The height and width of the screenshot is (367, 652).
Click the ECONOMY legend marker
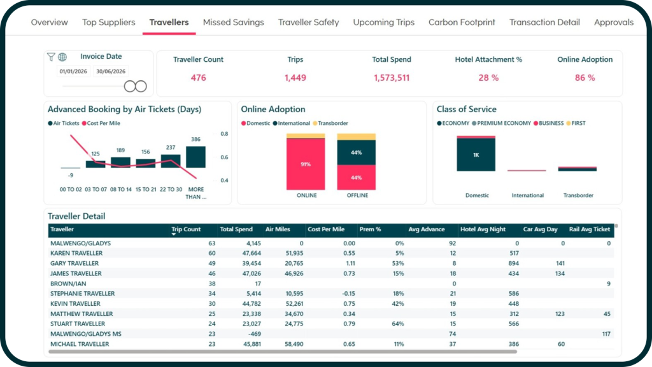tap(439, 123)
